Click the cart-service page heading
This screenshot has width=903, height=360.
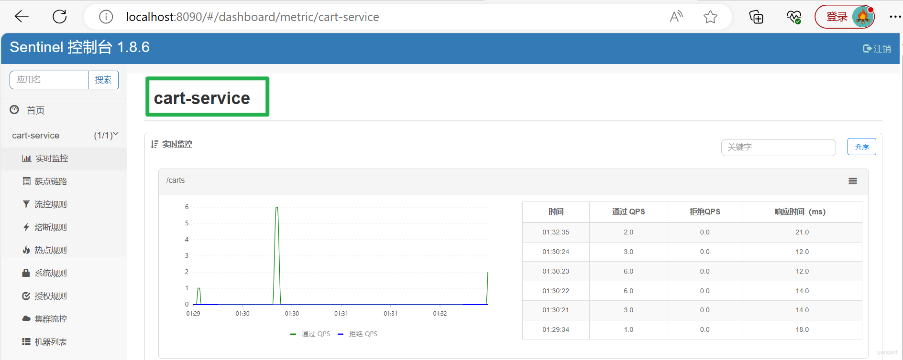(x=202, y=98)
